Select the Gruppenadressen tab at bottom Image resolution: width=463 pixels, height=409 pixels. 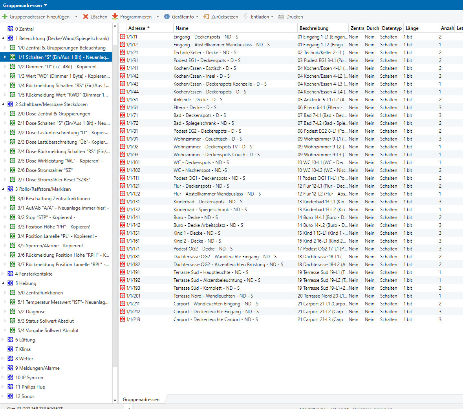[x=141, y=399]
